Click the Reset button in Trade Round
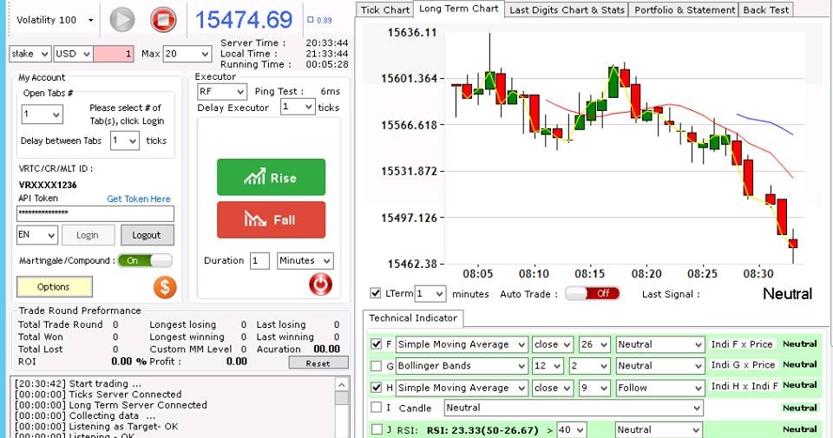The image size is (833, 438). (x=318, y=363)
